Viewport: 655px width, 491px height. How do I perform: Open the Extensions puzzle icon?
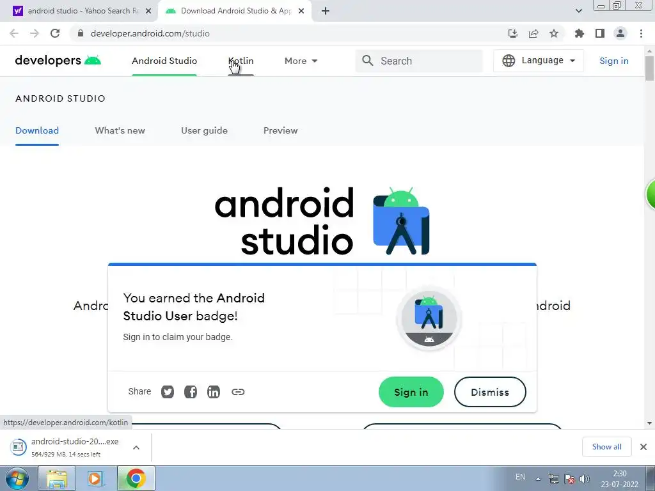[580, 33]
